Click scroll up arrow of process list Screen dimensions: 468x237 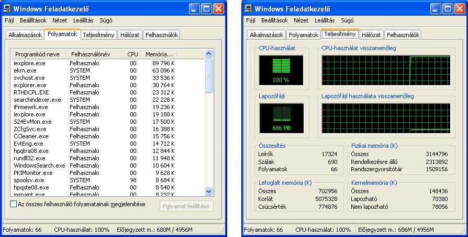(209, 54)
